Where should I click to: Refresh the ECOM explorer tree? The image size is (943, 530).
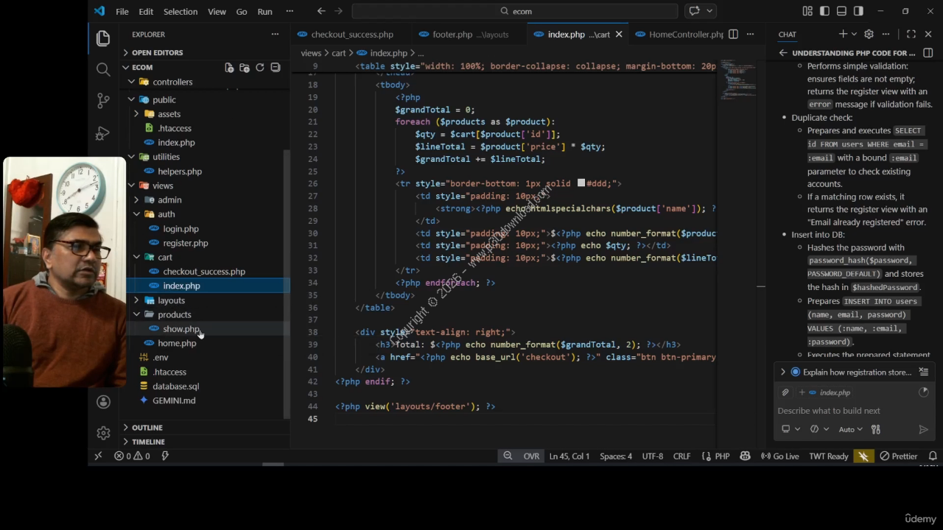(259, 67)
